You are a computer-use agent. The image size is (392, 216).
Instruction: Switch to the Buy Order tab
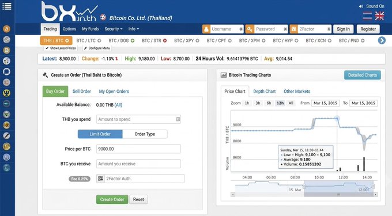coord(55,92)
